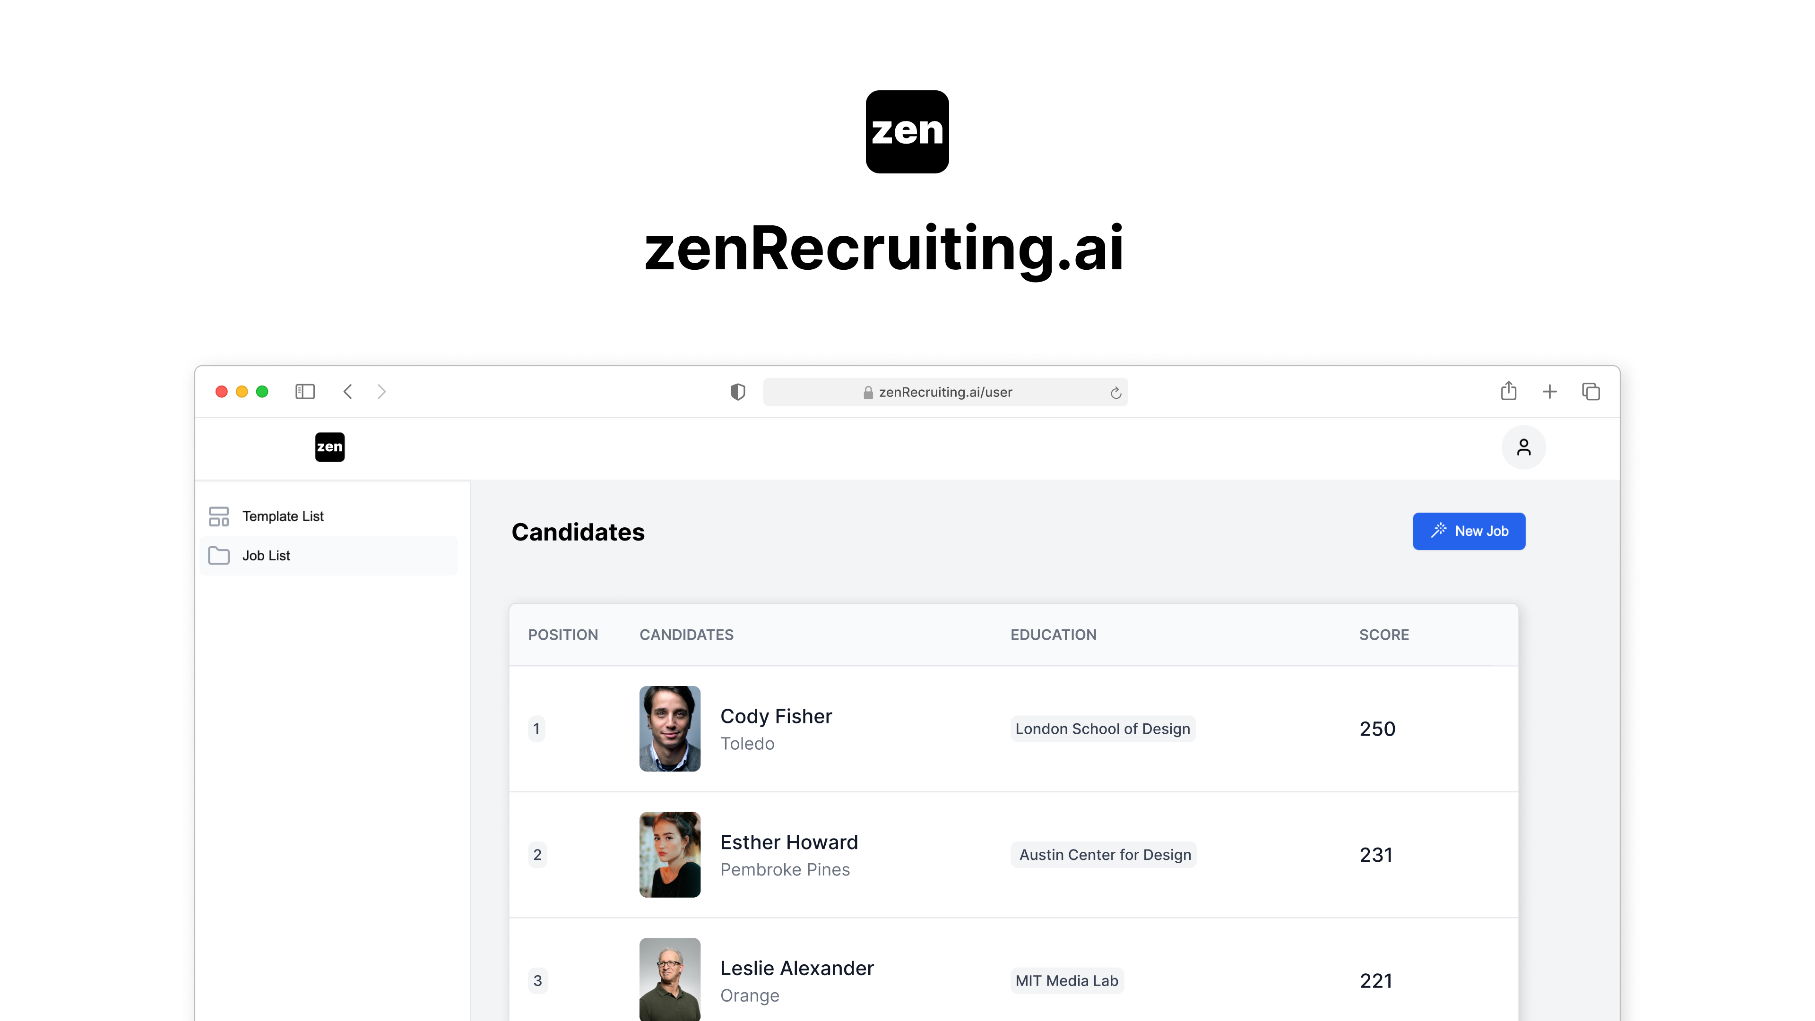The width and height of the screenshot is (1815, 1021).
Task: Go back with the browser arrow
Action: [347, 392]
